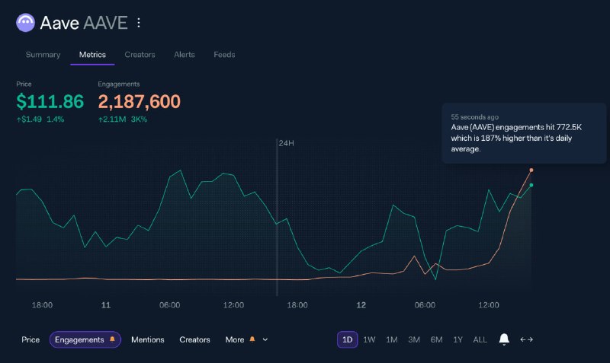The width and height of the screenshot is (610, 363).
Task: Click the AAVE engagements alert tooltip
Action: 524,132
